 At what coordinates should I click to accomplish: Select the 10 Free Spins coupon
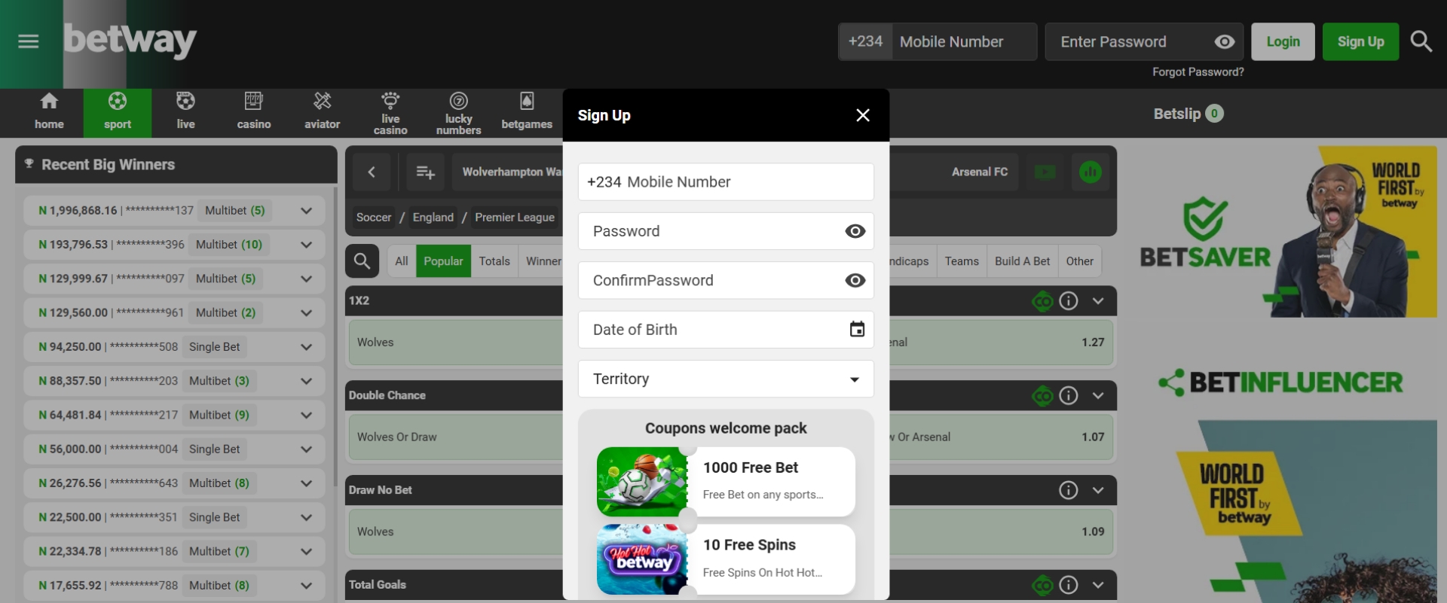tap(726, 559)
